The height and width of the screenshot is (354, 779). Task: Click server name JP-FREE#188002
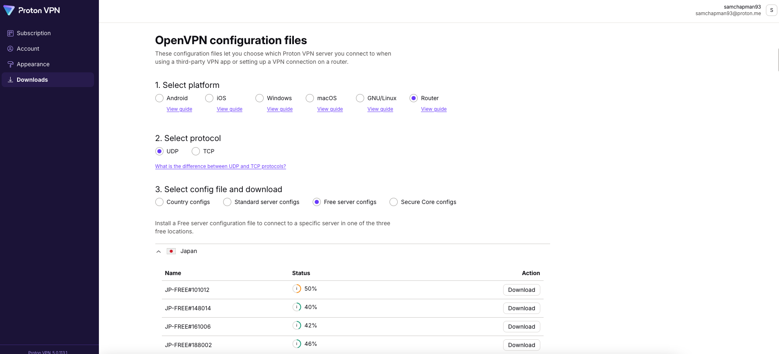click(188, 345)
